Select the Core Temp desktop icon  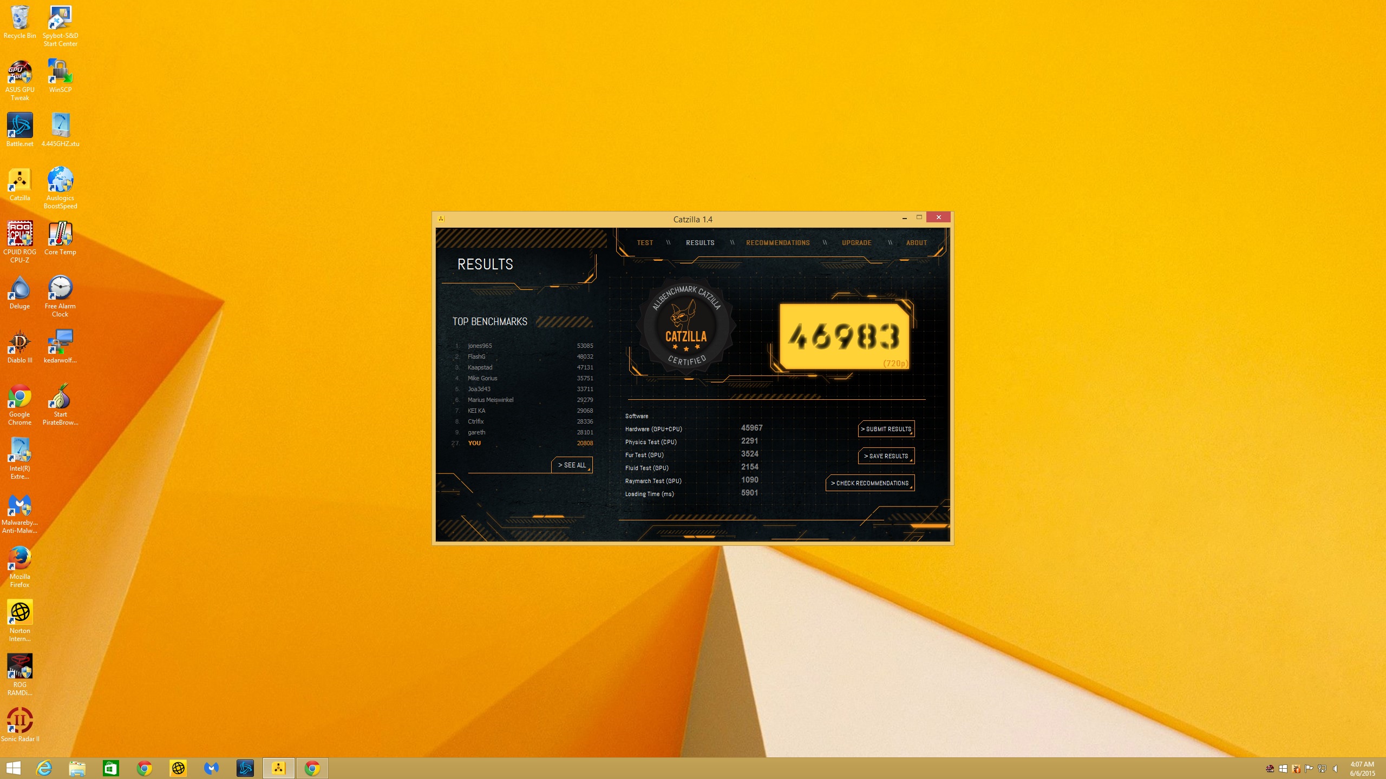[60, 239]
